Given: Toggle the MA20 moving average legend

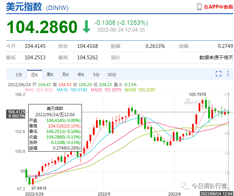Looking at the screenshot, I should 106,90.
